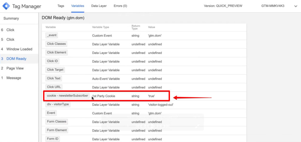Click the Form Element variable chip
Viewport: 301px width, 142px height.
[57, 130]
